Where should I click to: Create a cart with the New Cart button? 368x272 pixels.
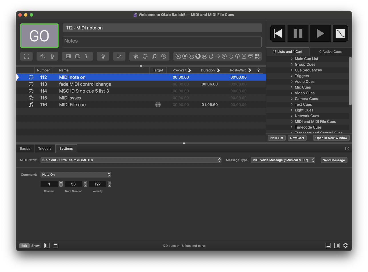click(297, 138)
